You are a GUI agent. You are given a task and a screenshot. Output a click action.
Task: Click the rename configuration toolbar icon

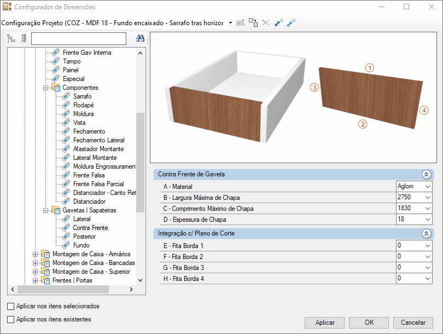click(x=240, y=22)
